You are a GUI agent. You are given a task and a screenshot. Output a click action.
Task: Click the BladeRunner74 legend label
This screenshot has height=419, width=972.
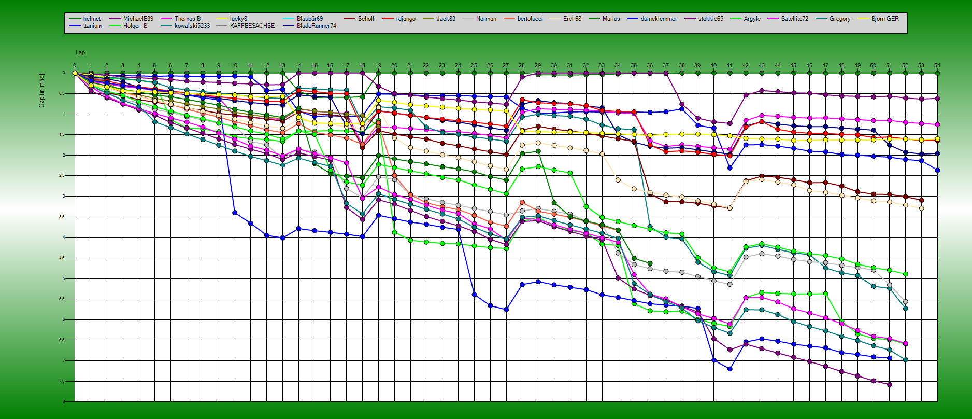pos(316,26)
